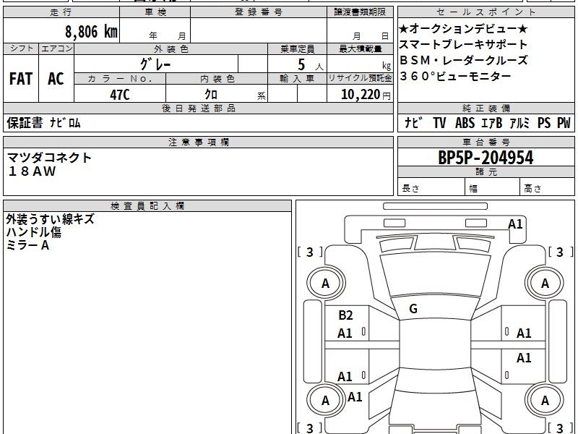Viewport: 578px width, 434px height.
Task: Select the ミラーA remark
Action: 27,245
